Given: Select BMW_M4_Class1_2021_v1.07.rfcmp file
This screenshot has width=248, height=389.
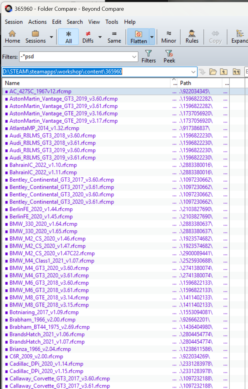Looking at the screenshot, I should click(52, 261).
